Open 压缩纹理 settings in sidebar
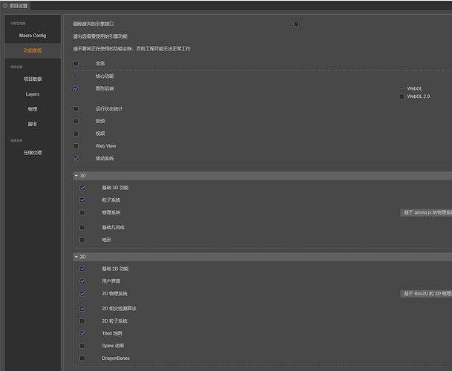 pyautogui.click(x=33, y=153)
